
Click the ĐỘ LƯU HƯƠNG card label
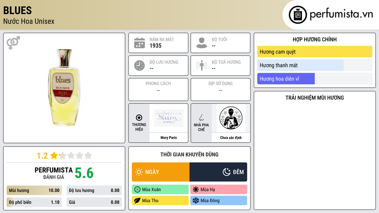pos(164,62)
